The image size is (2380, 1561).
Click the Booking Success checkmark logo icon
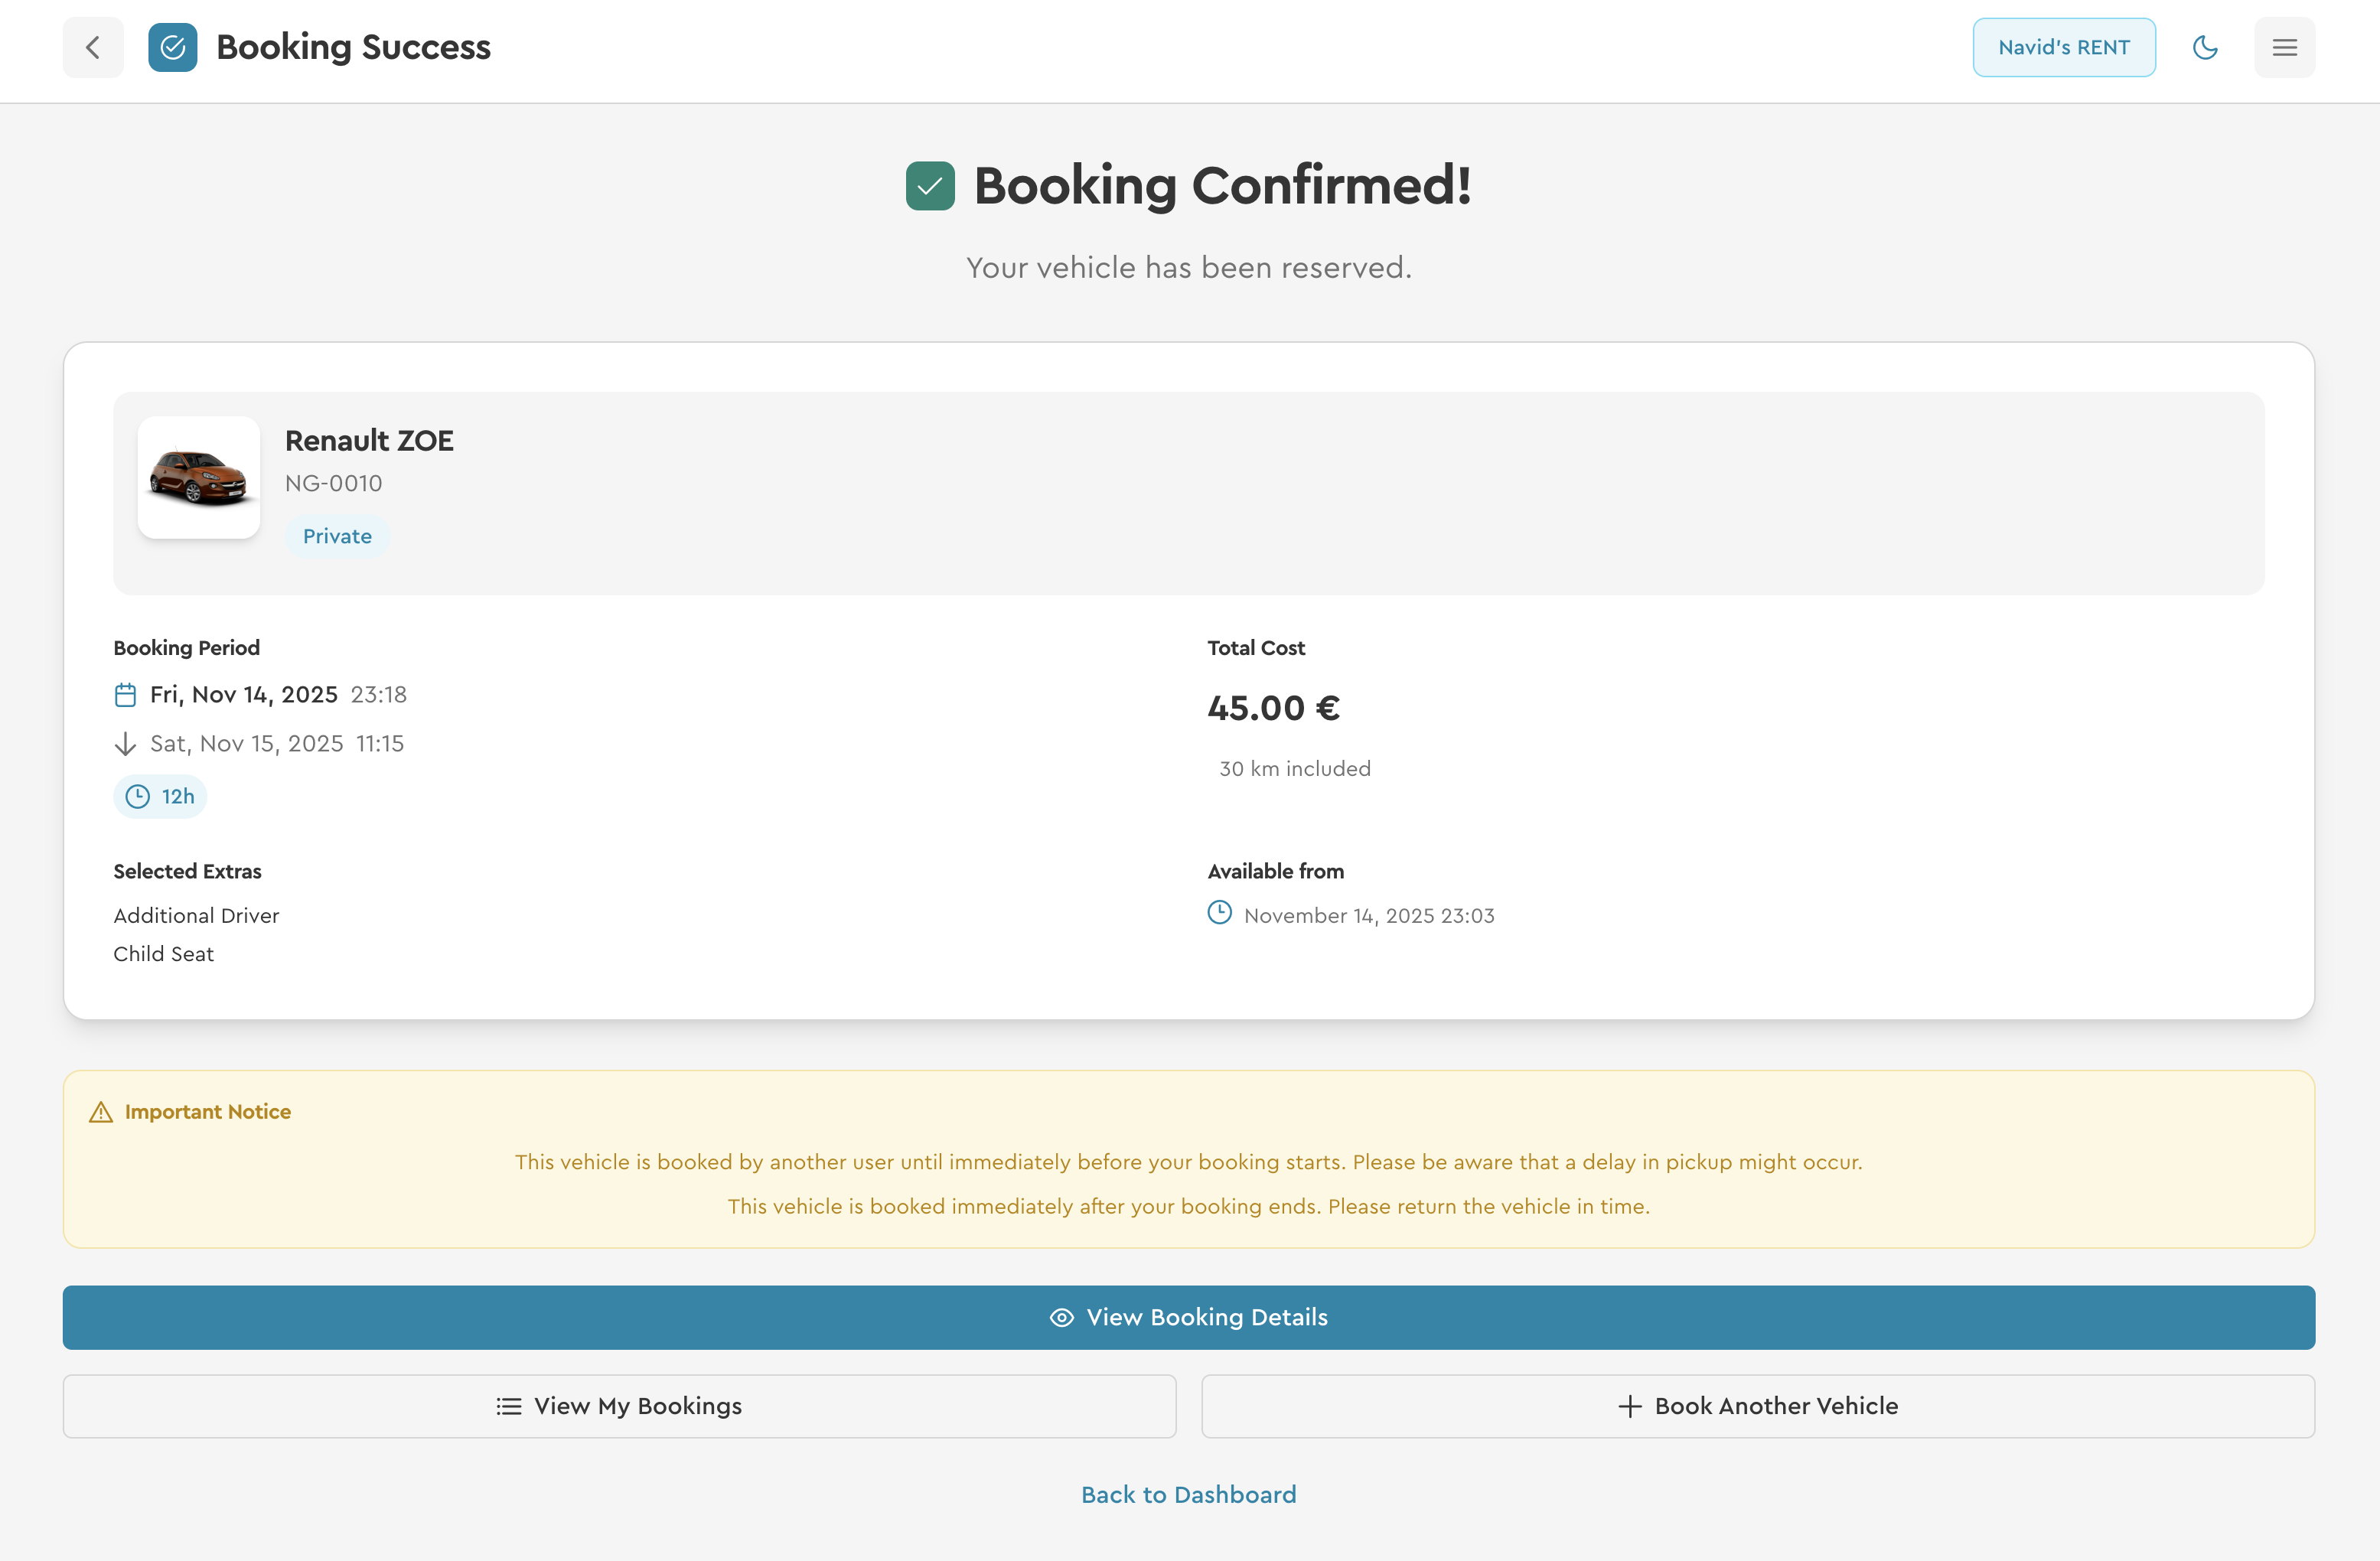[x=172, y=47]
